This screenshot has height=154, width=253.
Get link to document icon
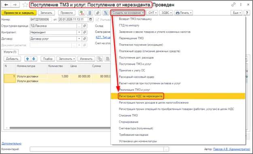(233, 5)
